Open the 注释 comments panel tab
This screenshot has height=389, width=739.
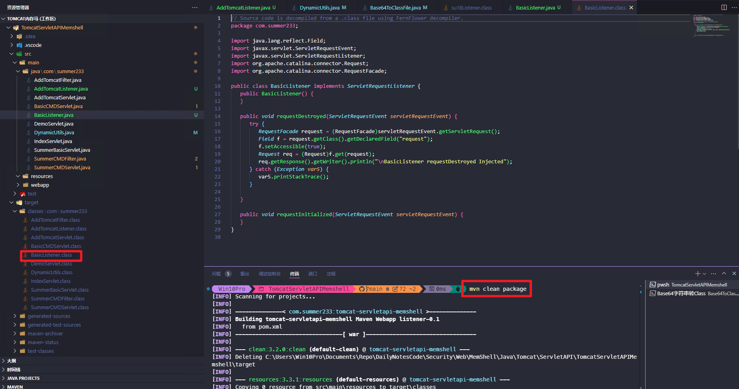[331, 274]
